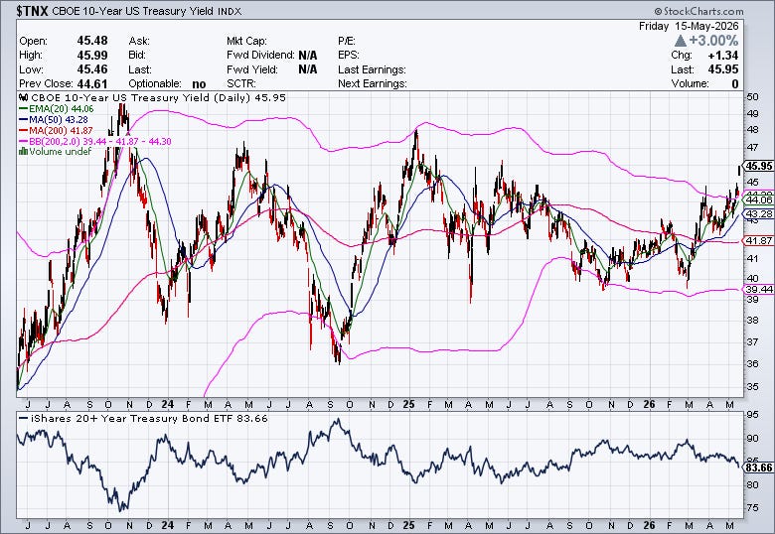
Task: Click the +3.00% percent change value
Action: click(713, 41)
